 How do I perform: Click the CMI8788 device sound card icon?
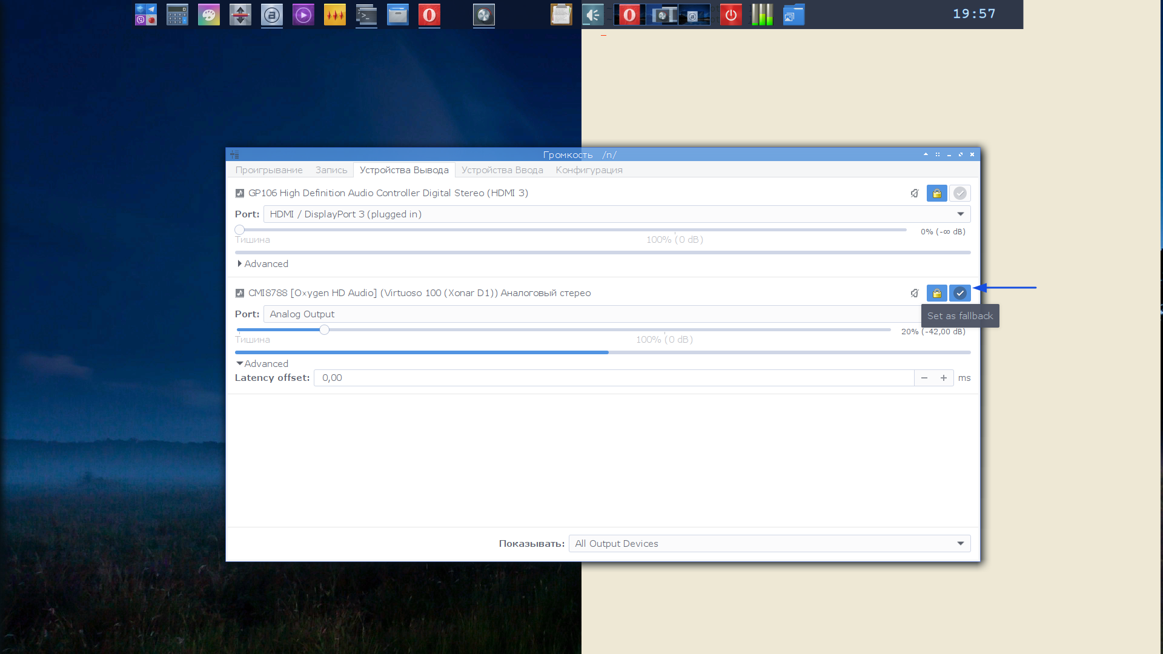(240, 293)
